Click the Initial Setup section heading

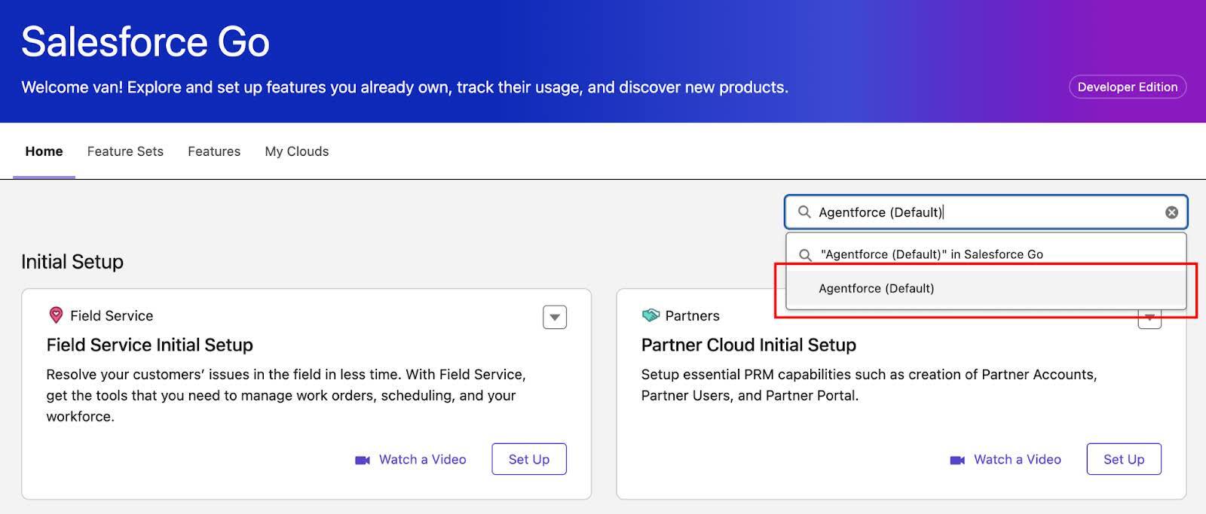click(72, 262)
